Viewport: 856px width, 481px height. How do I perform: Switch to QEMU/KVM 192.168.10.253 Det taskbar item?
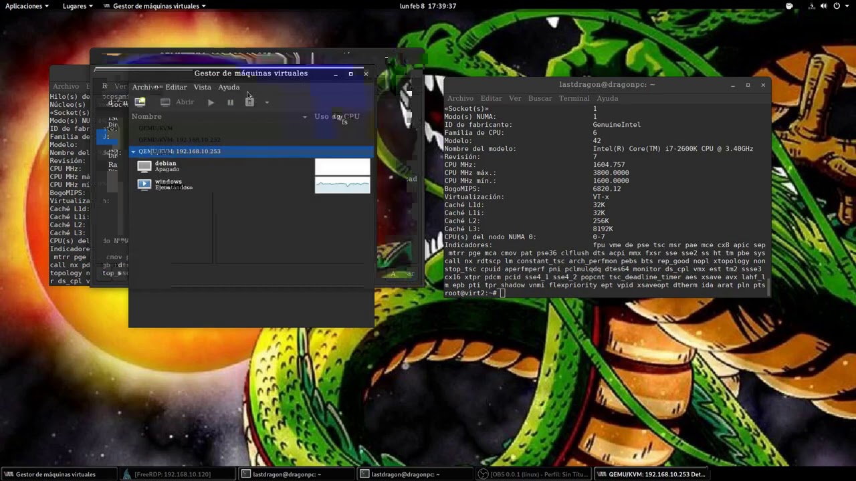pos(651,474)
